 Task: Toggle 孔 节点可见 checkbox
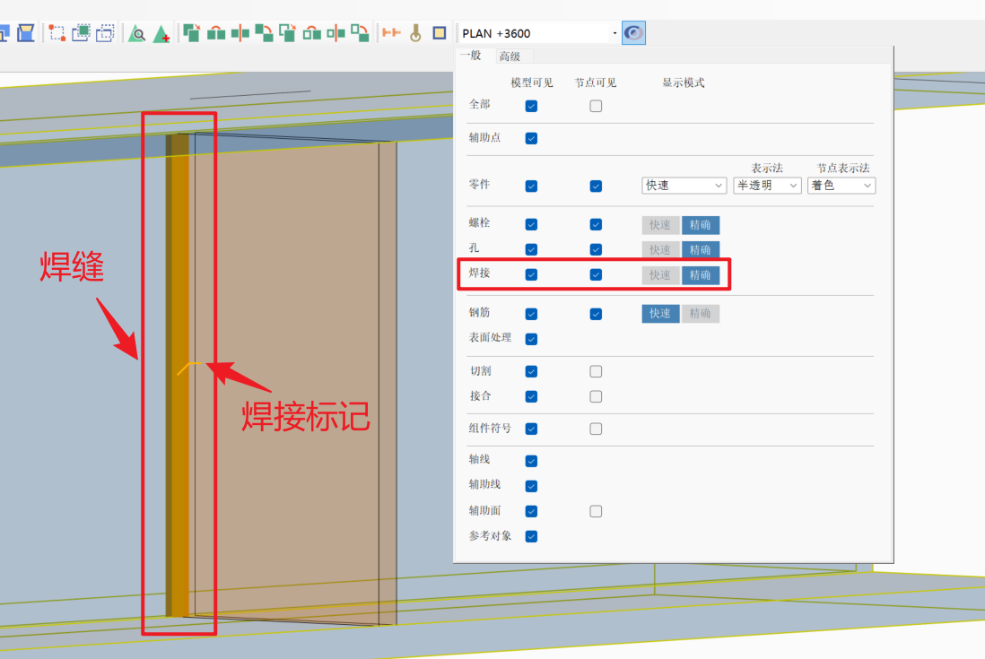point(597,249)
